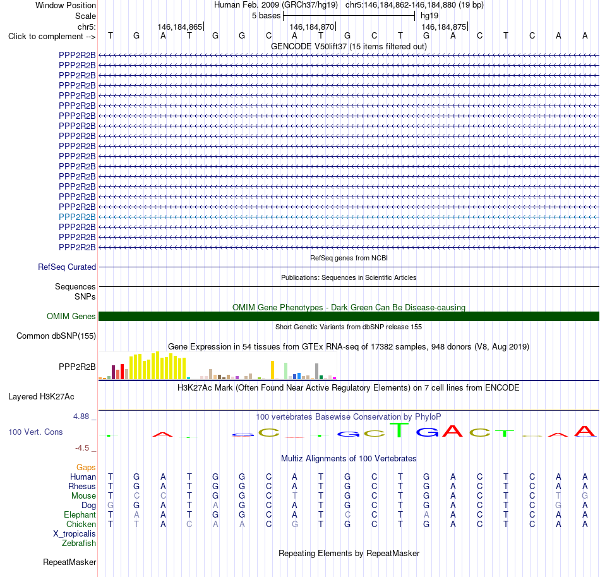Open the OMIM Gene Phenotypes track title
This screenshot has width=600, height=577.
[349, 307]
